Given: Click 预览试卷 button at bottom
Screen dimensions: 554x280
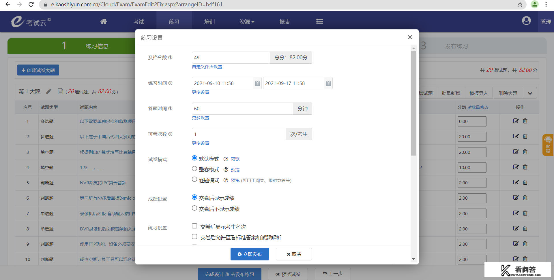Looking at the screenshot, I should (288, 274).
